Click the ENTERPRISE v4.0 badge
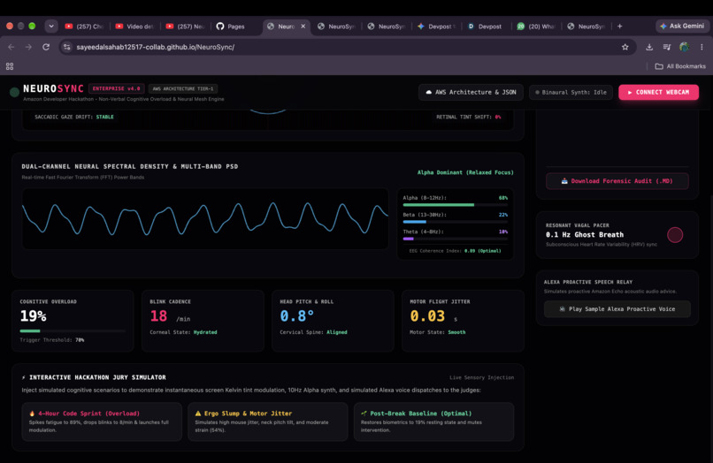 click(x=117, y=88)
